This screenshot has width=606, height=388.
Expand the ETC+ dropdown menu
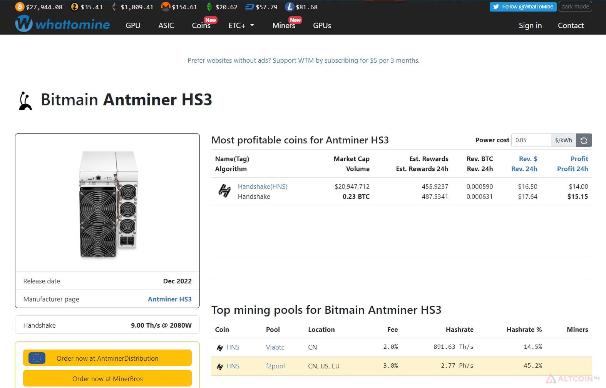click(241, 25)
